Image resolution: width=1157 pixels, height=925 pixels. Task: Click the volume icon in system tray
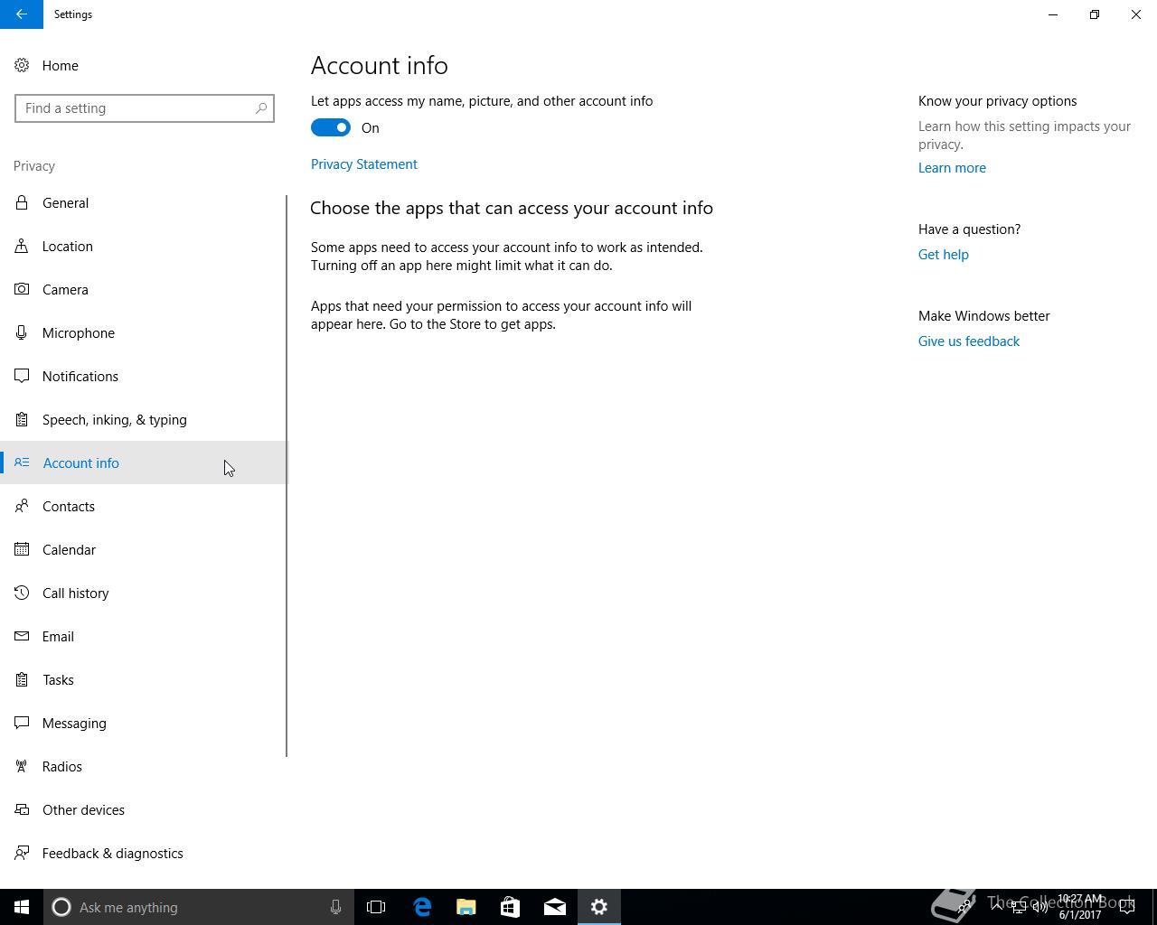pos(1040,907)
